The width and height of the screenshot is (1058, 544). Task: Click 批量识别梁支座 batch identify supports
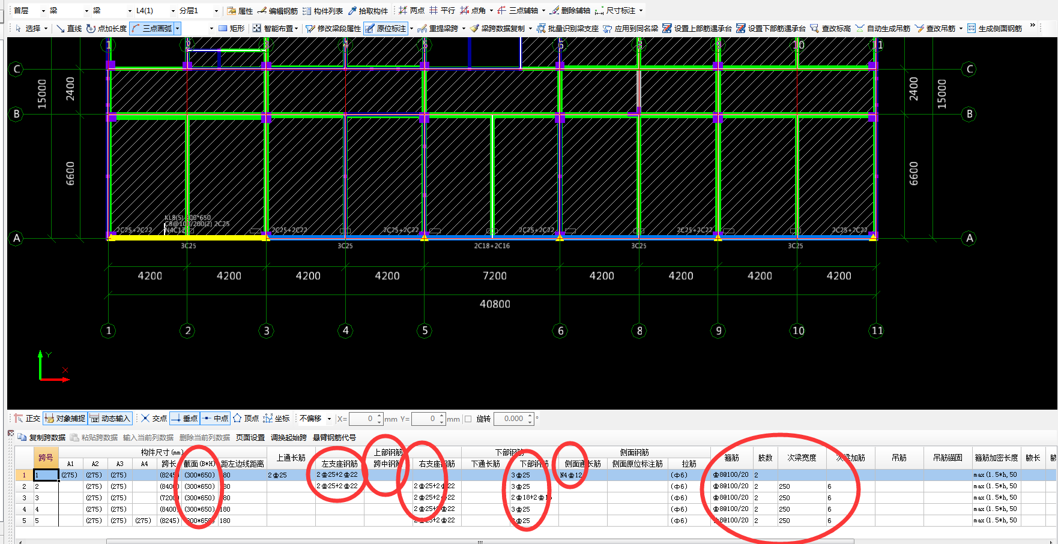tap(567, 28)
